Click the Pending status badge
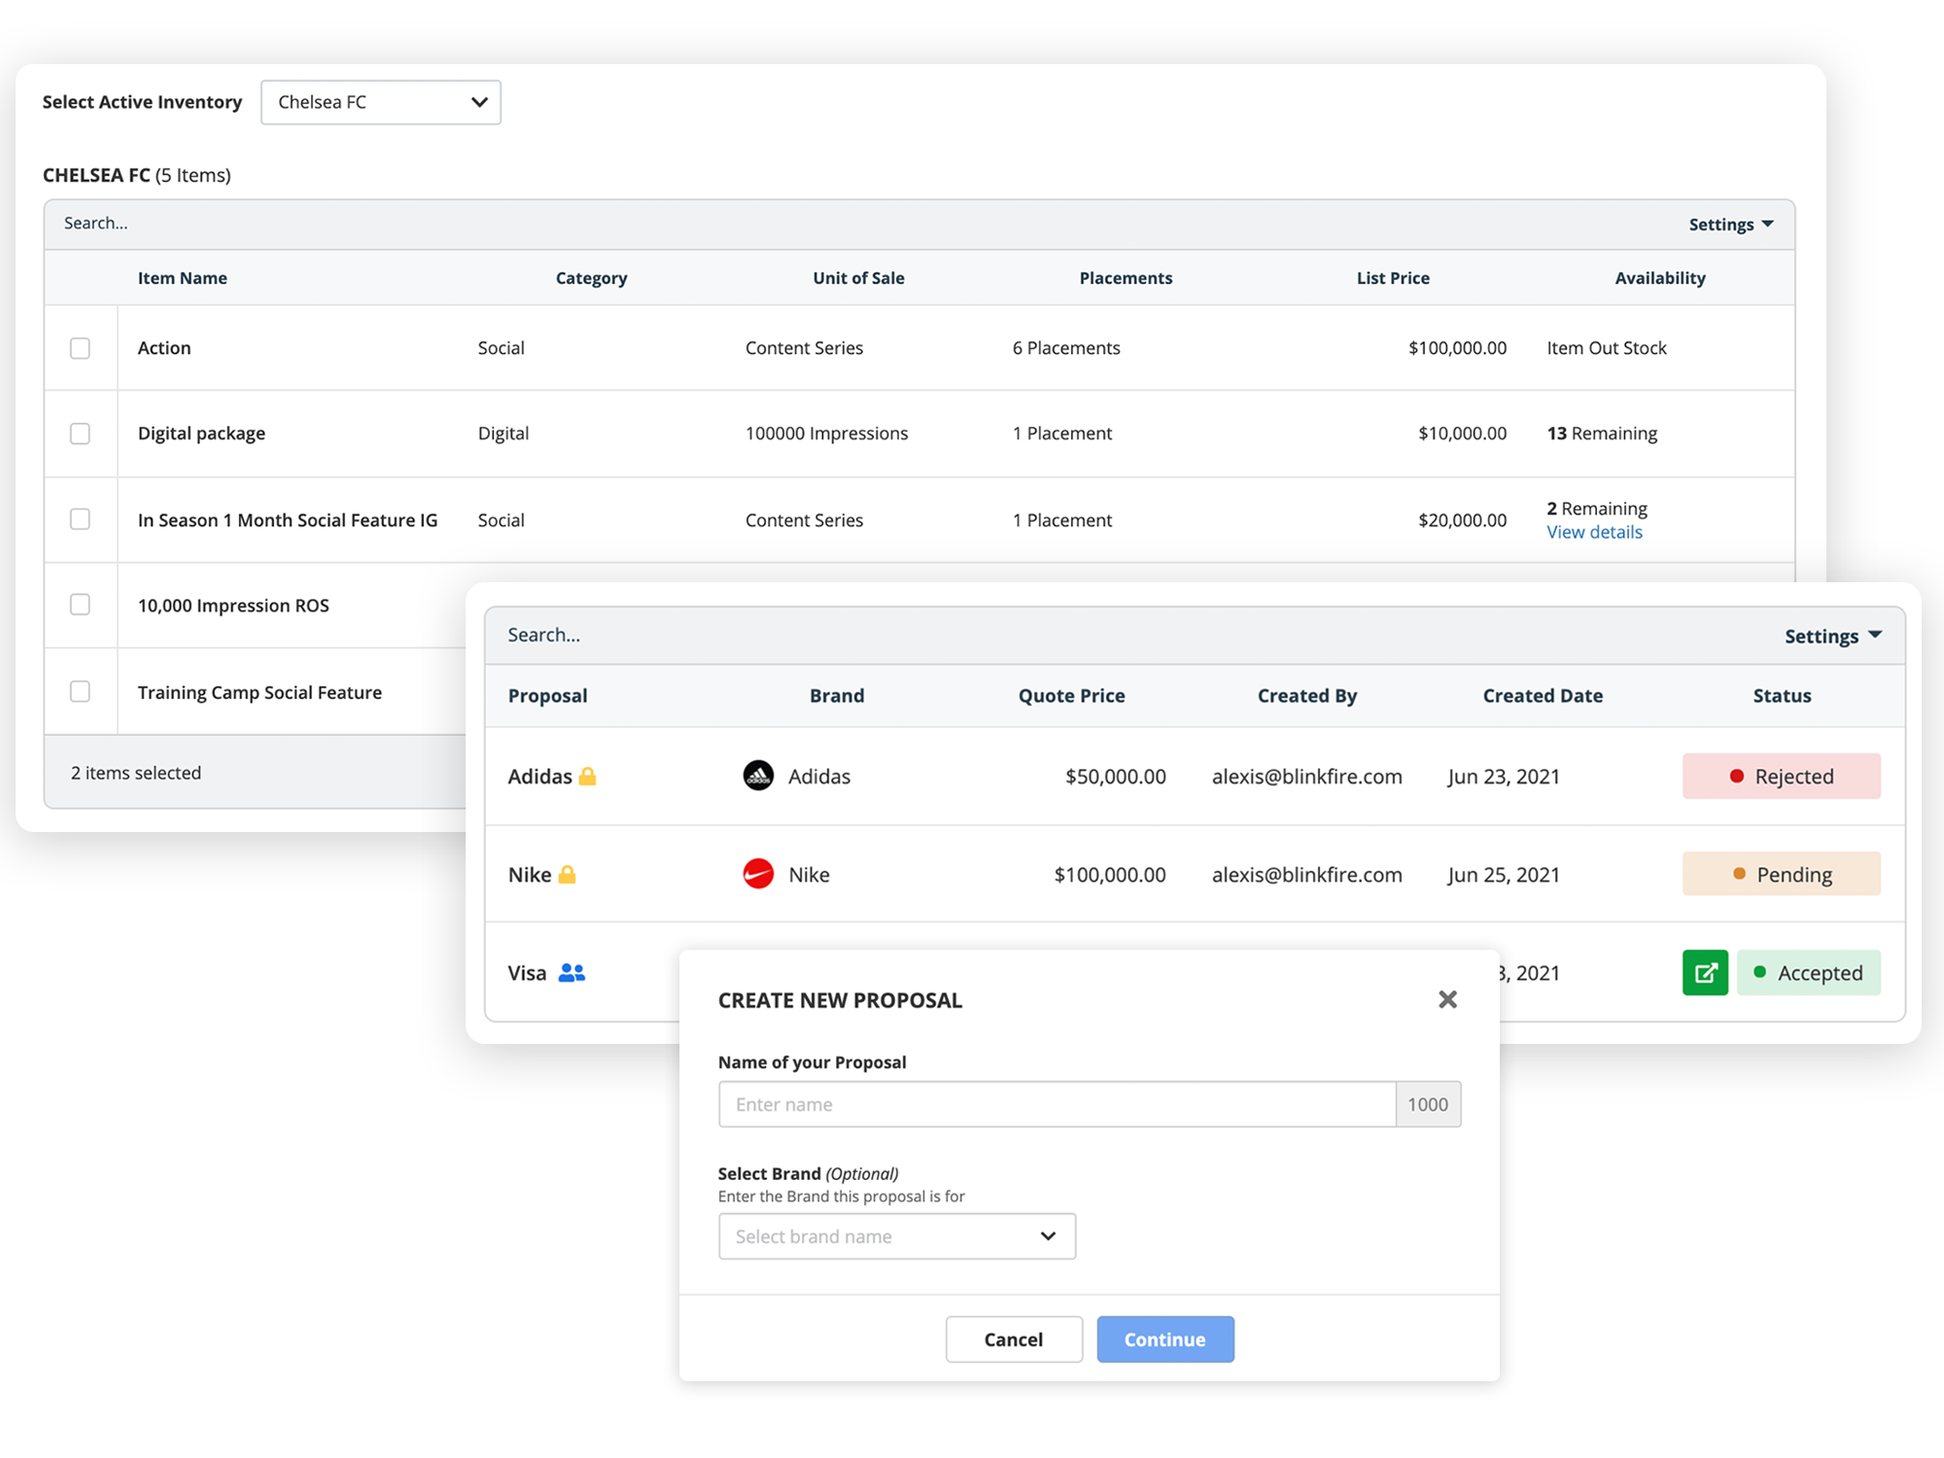1944x1458 pixels. click(x=1781, y=874)
